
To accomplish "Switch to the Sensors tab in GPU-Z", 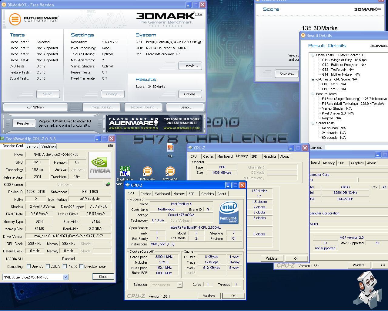I will (32, 146).
